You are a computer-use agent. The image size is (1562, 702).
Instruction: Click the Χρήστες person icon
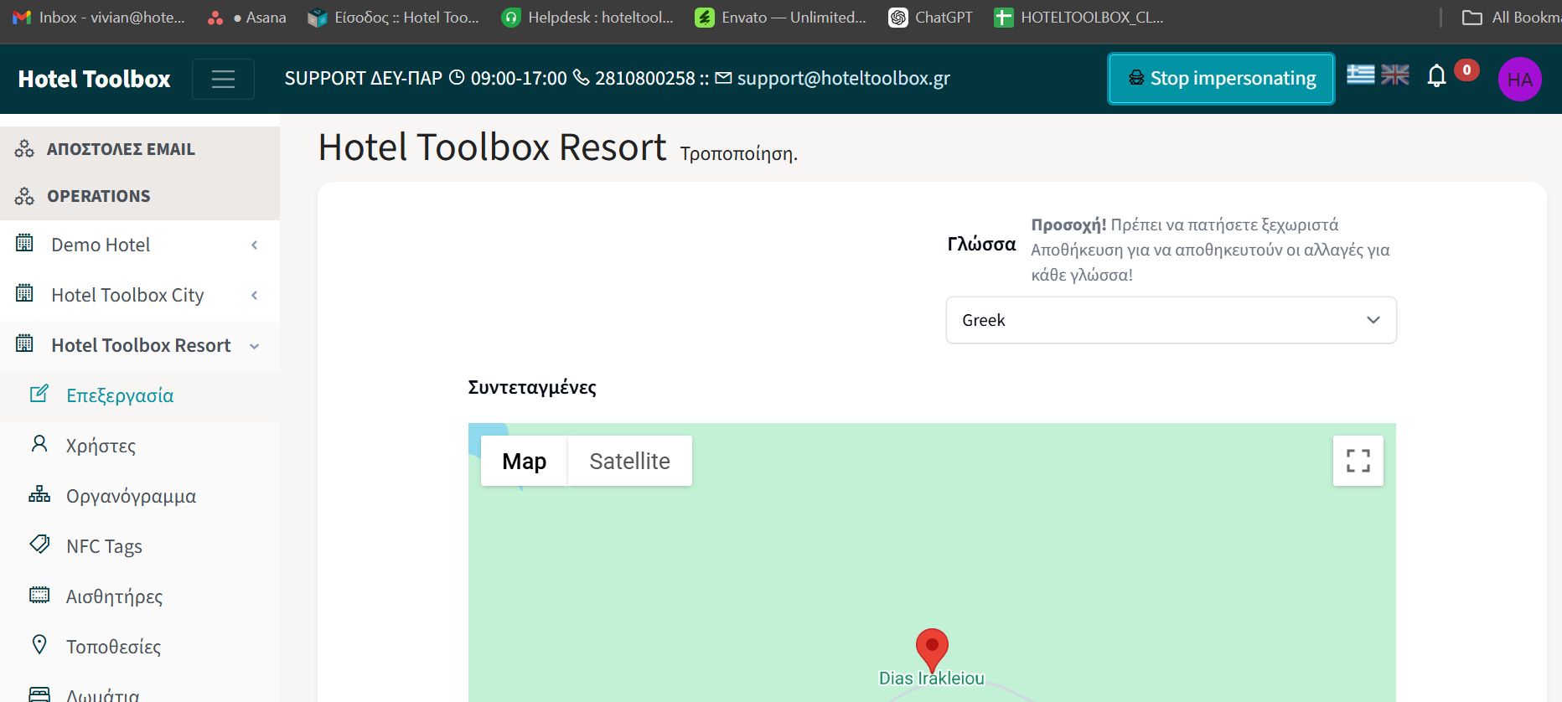tap(39, 444)
